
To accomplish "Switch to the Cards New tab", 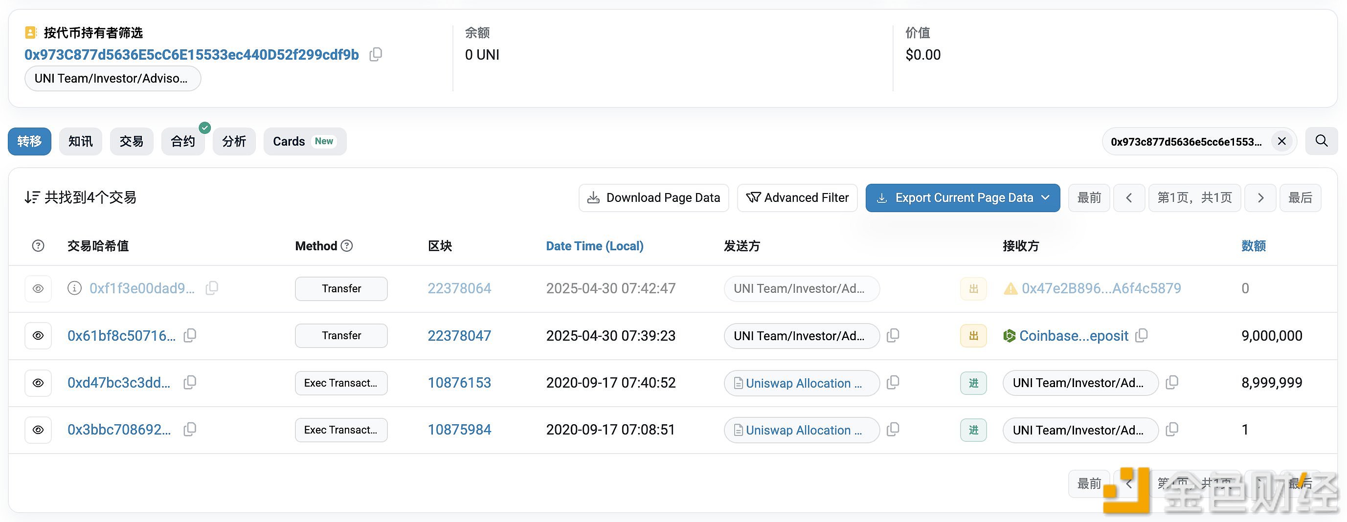I will (304, 141).
